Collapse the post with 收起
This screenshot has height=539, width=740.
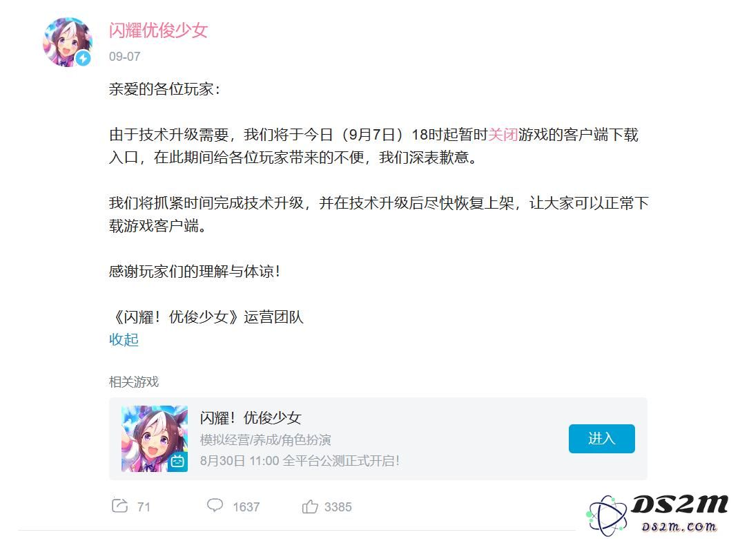click(124, 339)
